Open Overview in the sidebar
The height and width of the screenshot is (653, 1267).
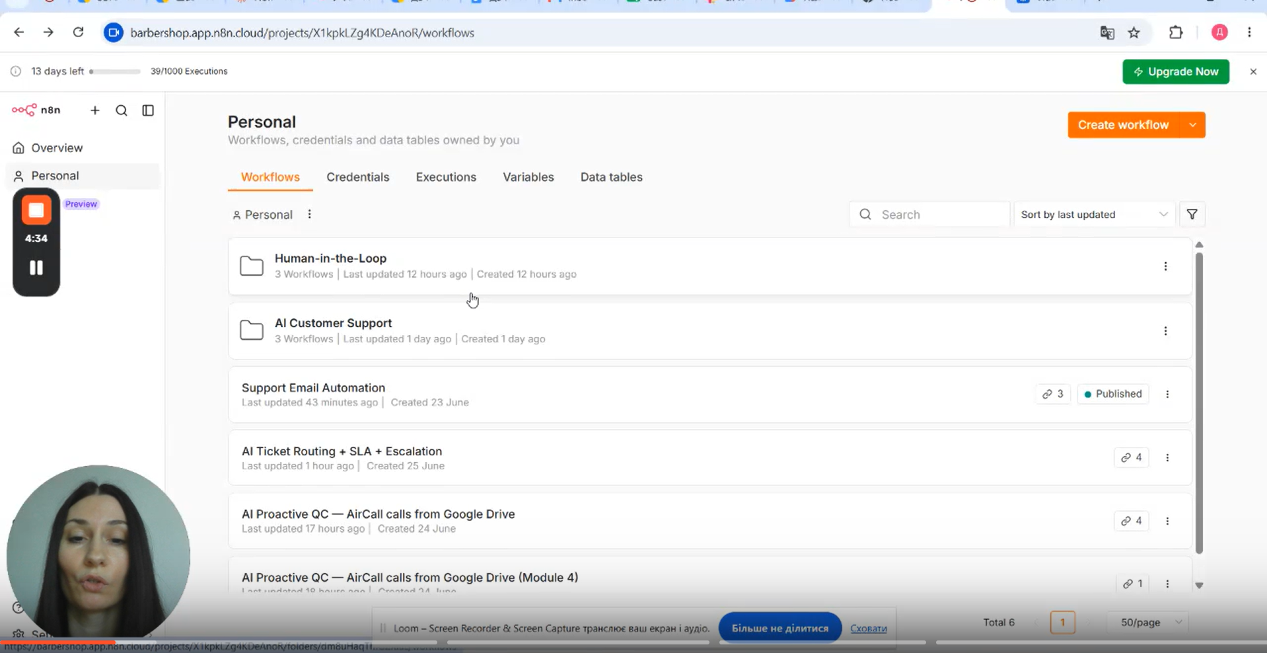[83, 148]
